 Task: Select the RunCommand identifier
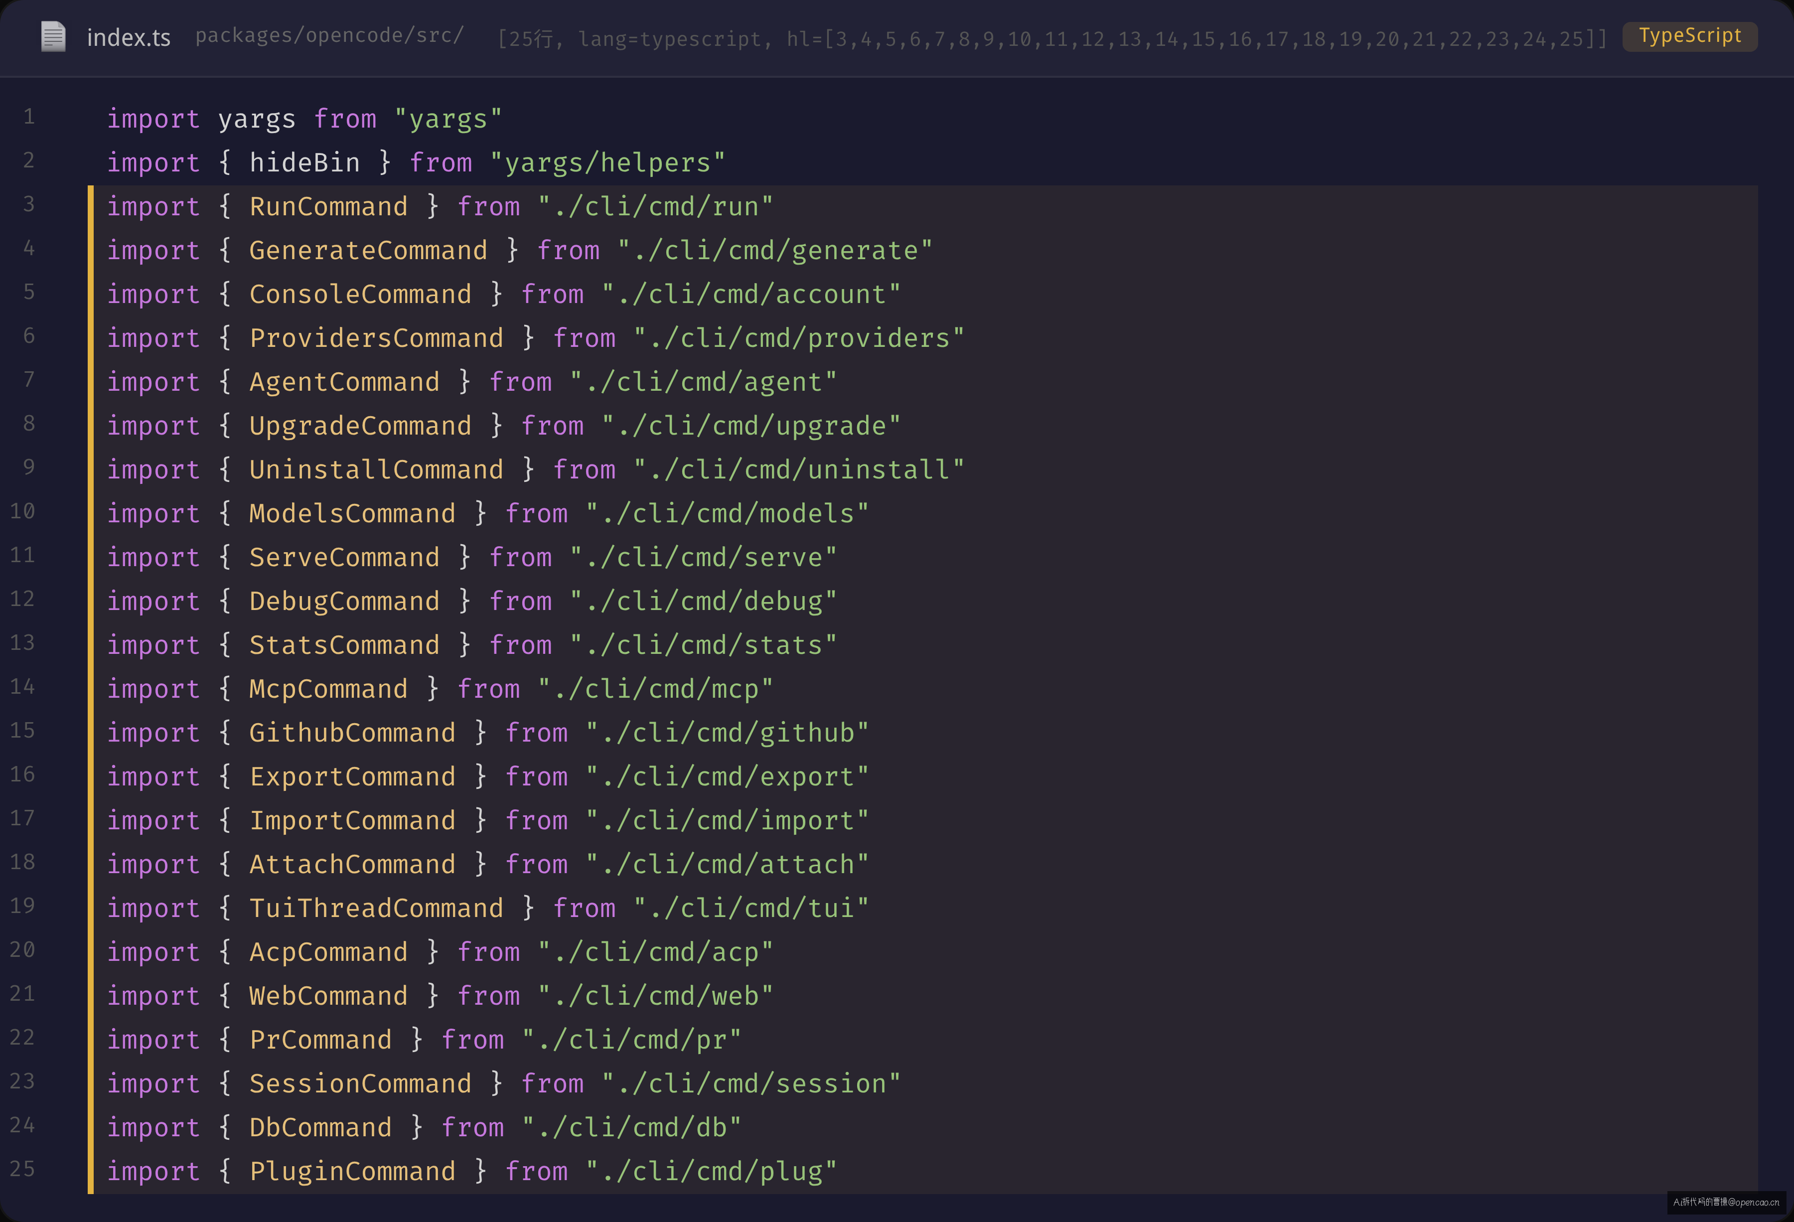(x=328, y=207)
